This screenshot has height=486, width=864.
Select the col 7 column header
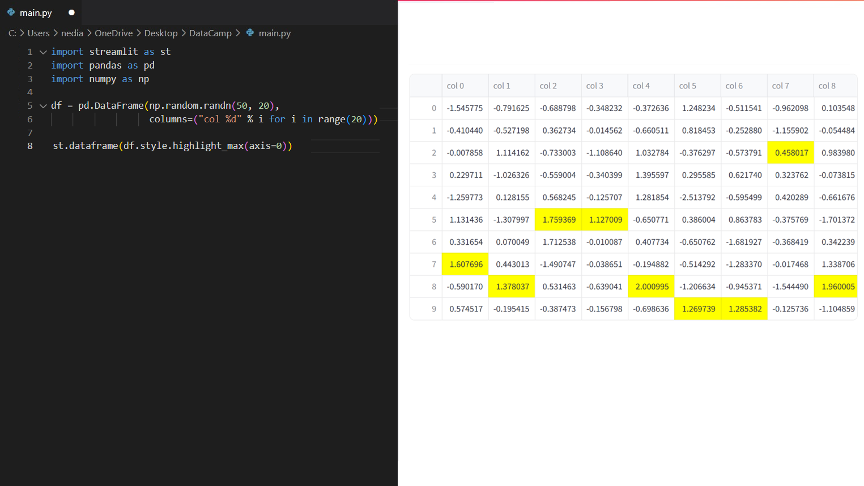pyautogui.click(x=780, y=86)
